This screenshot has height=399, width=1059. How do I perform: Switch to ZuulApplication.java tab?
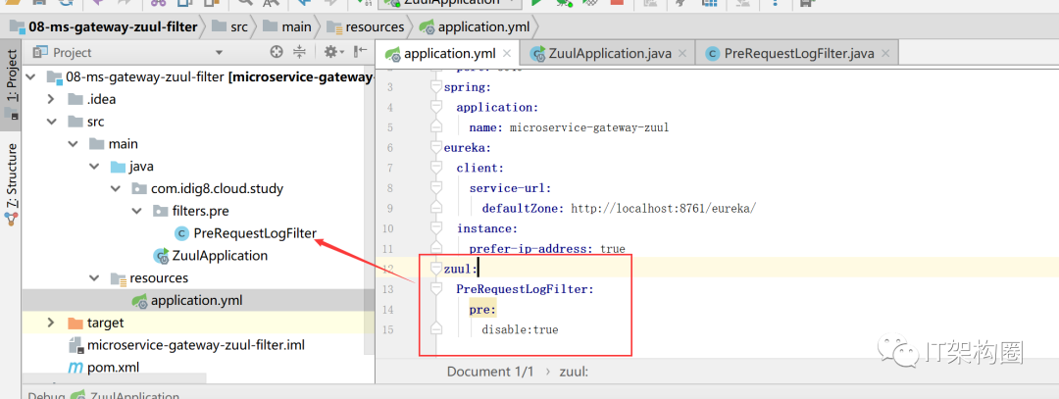pos(610,53)
